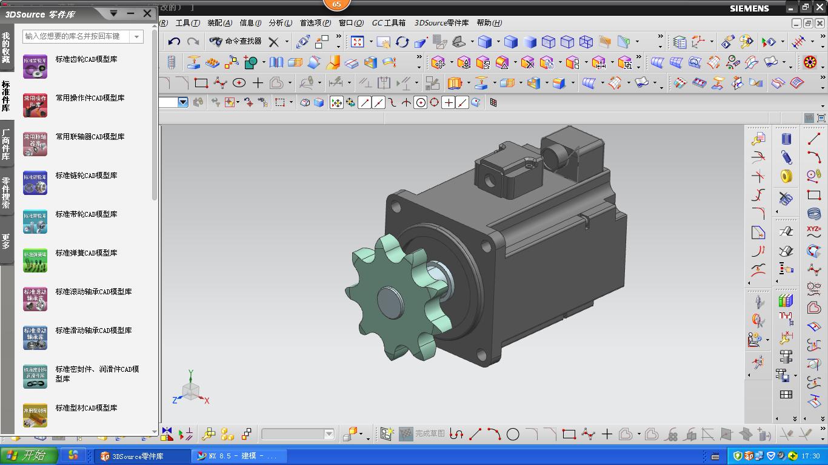
Task: Click the Arc tool in bottom toolbar
Action: [x=494, y=434]
